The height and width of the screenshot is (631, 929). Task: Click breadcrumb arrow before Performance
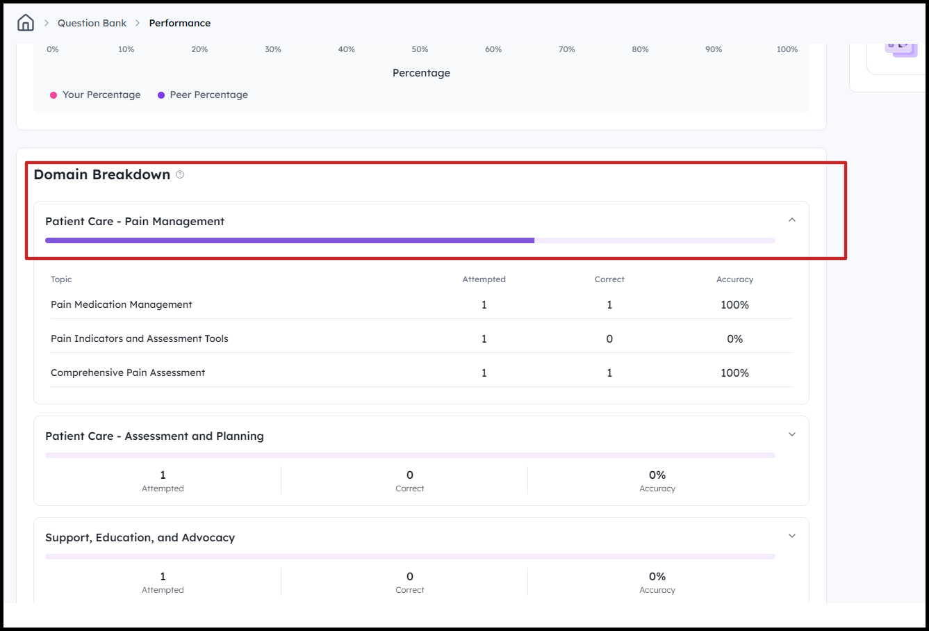(x=138, y=23)
